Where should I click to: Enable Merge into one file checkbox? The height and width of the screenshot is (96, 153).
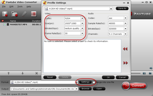click(94, 82)
